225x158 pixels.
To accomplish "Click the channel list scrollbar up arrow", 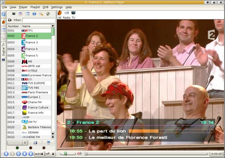I will click(x=53, y=26).
